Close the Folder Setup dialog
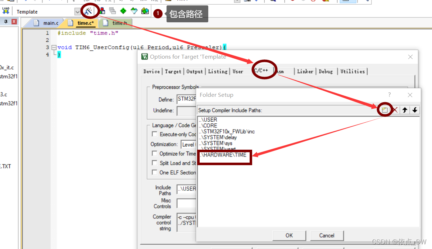The width and height of the screenshot is (432, 249). point(410,95)
